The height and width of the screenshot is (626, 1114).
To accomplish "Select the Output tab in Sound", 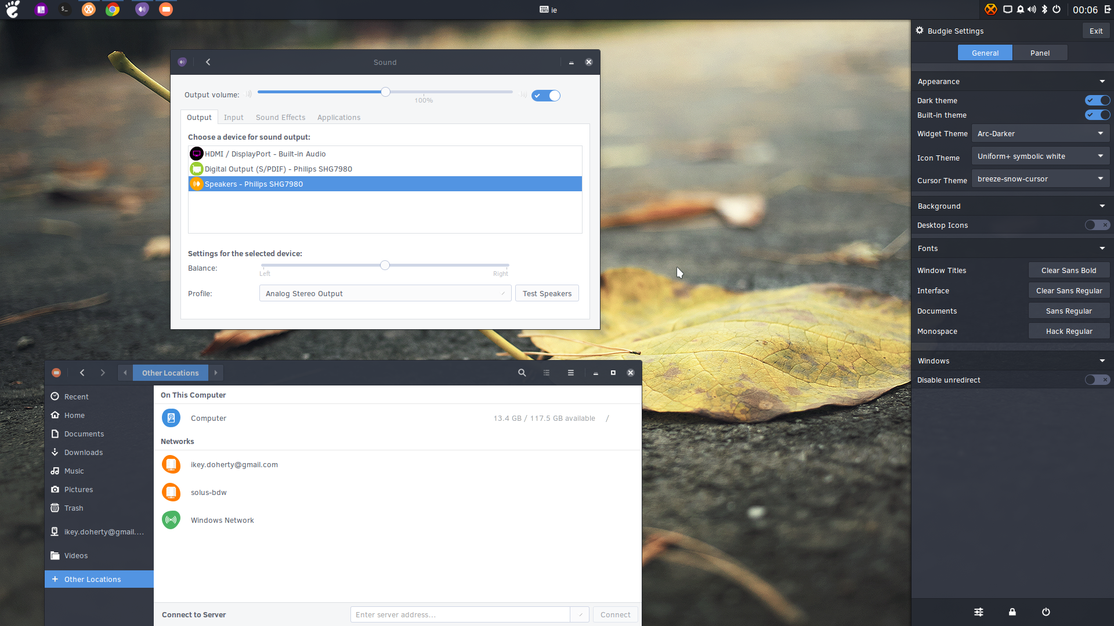I will 199,117.
